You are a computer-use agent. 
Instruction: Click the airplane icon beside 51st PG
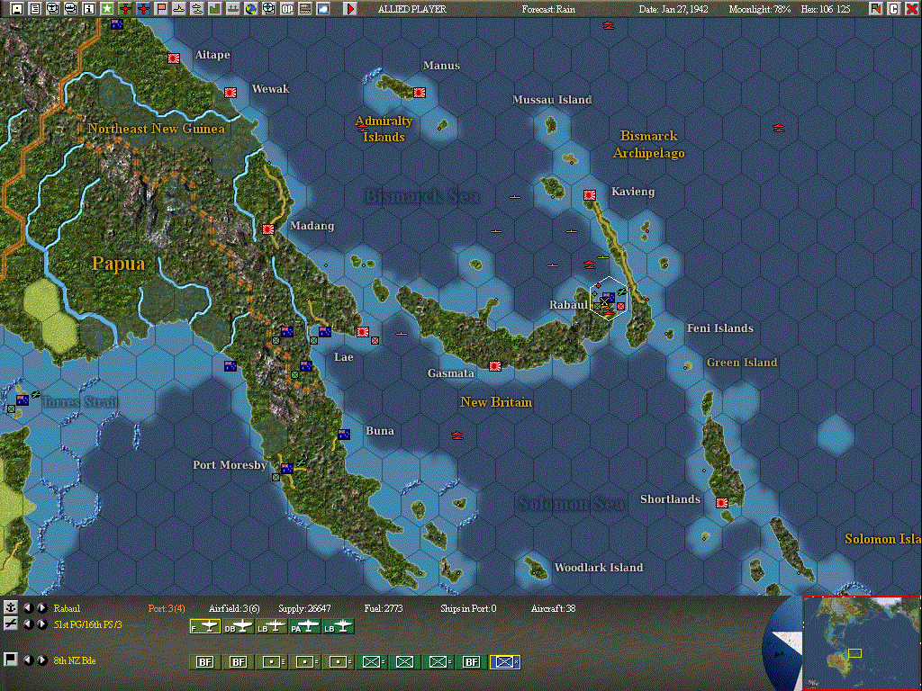(10, 624)
